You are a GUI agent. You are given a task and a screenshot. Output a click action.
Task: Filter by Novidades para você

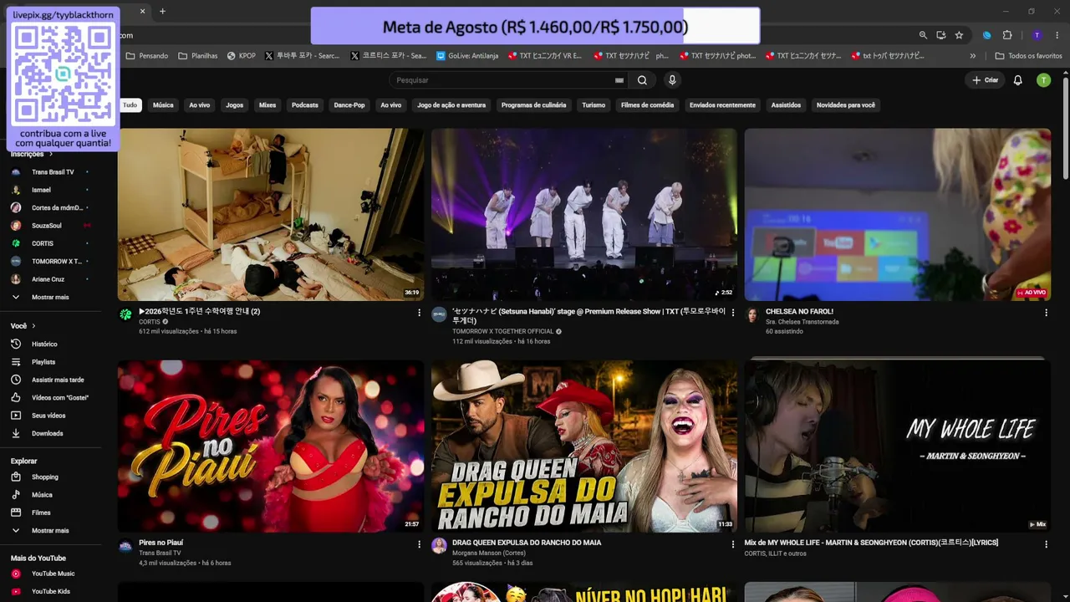coord(846,105)
